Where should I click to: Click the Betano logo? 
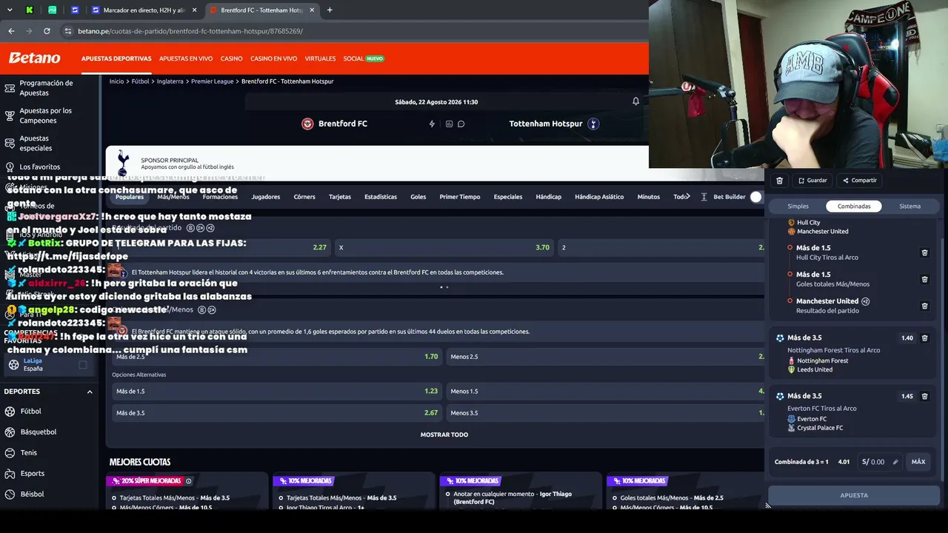click(34, 58)
